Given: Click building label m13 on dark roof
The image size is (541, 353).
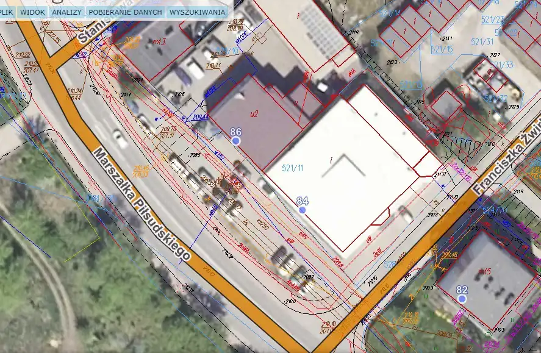Looking at the screenshot, I should (x=160, y=41).
